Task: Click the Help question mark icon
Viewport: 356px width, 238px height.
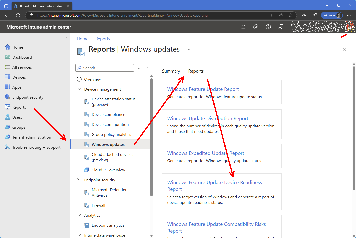Action: [268, 27]
